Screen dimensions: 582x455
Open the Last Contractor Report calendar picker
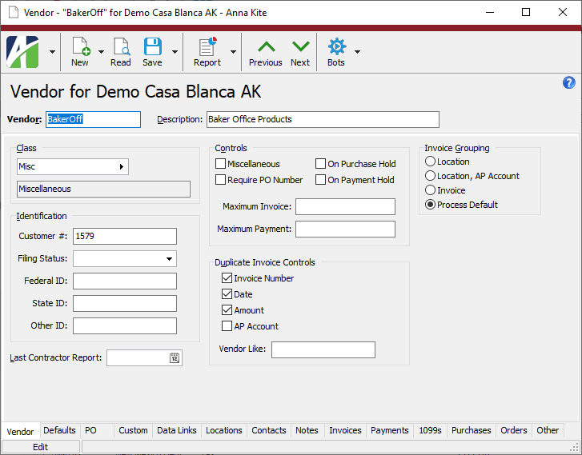coord(175,358)
